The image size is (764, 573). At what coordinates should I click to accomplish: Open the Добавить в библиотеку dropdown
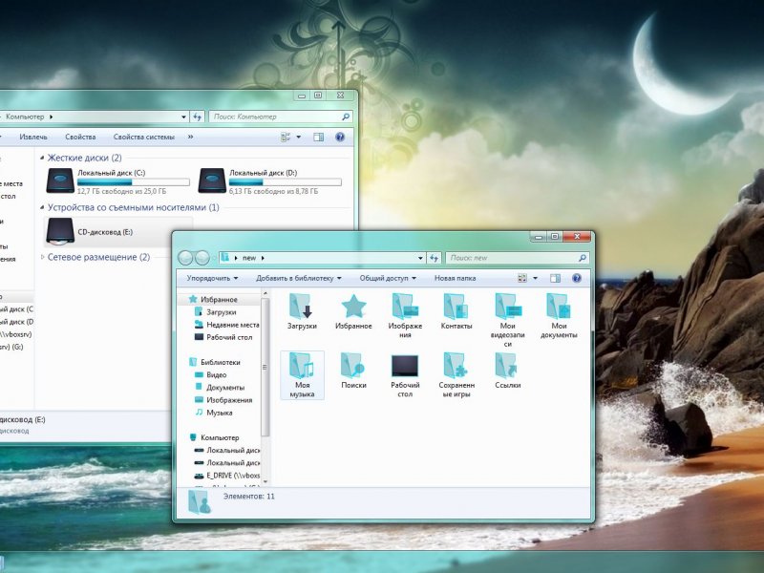[299, 278]
